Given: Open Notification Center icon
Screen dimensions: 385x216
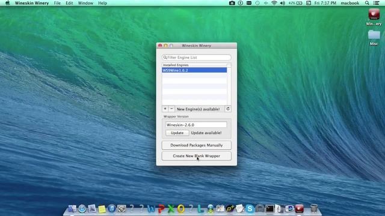Looking at the screenshot, I should tap(376, 3).
